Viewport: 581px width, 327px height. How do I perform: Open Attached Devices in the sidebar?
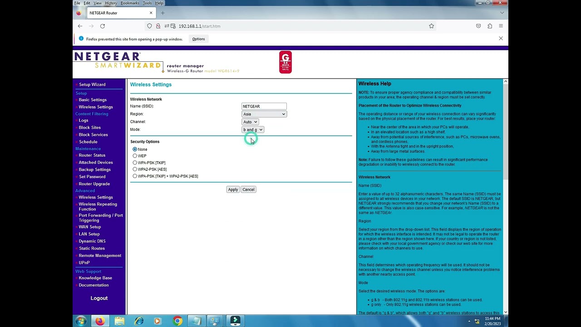(x=96, y=163)
